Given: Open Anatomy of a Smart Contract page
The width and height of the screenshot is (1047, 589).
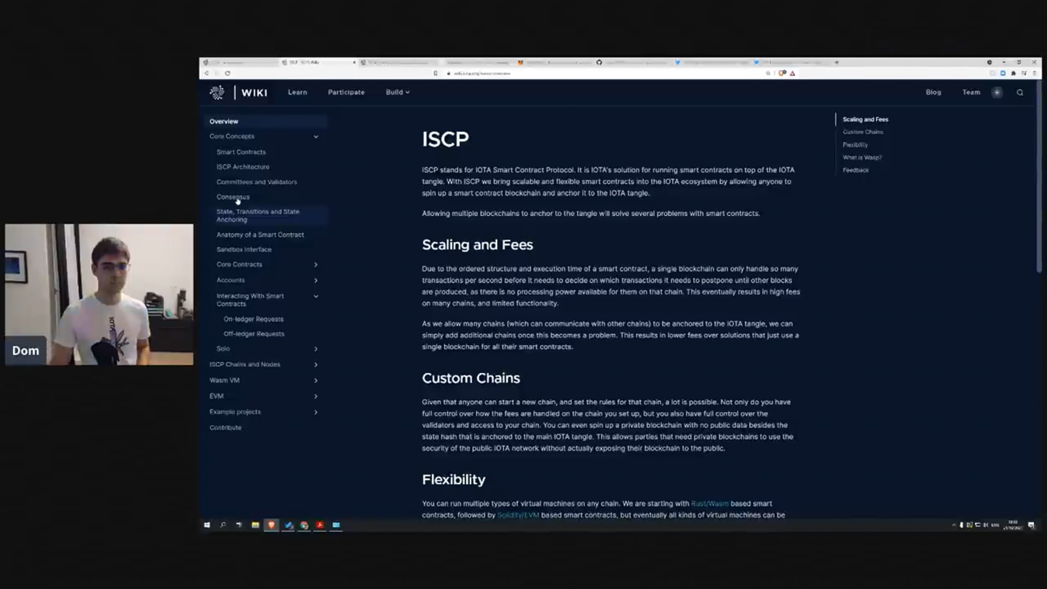Looking at the screenshot, I should click(x=260, y=235).
